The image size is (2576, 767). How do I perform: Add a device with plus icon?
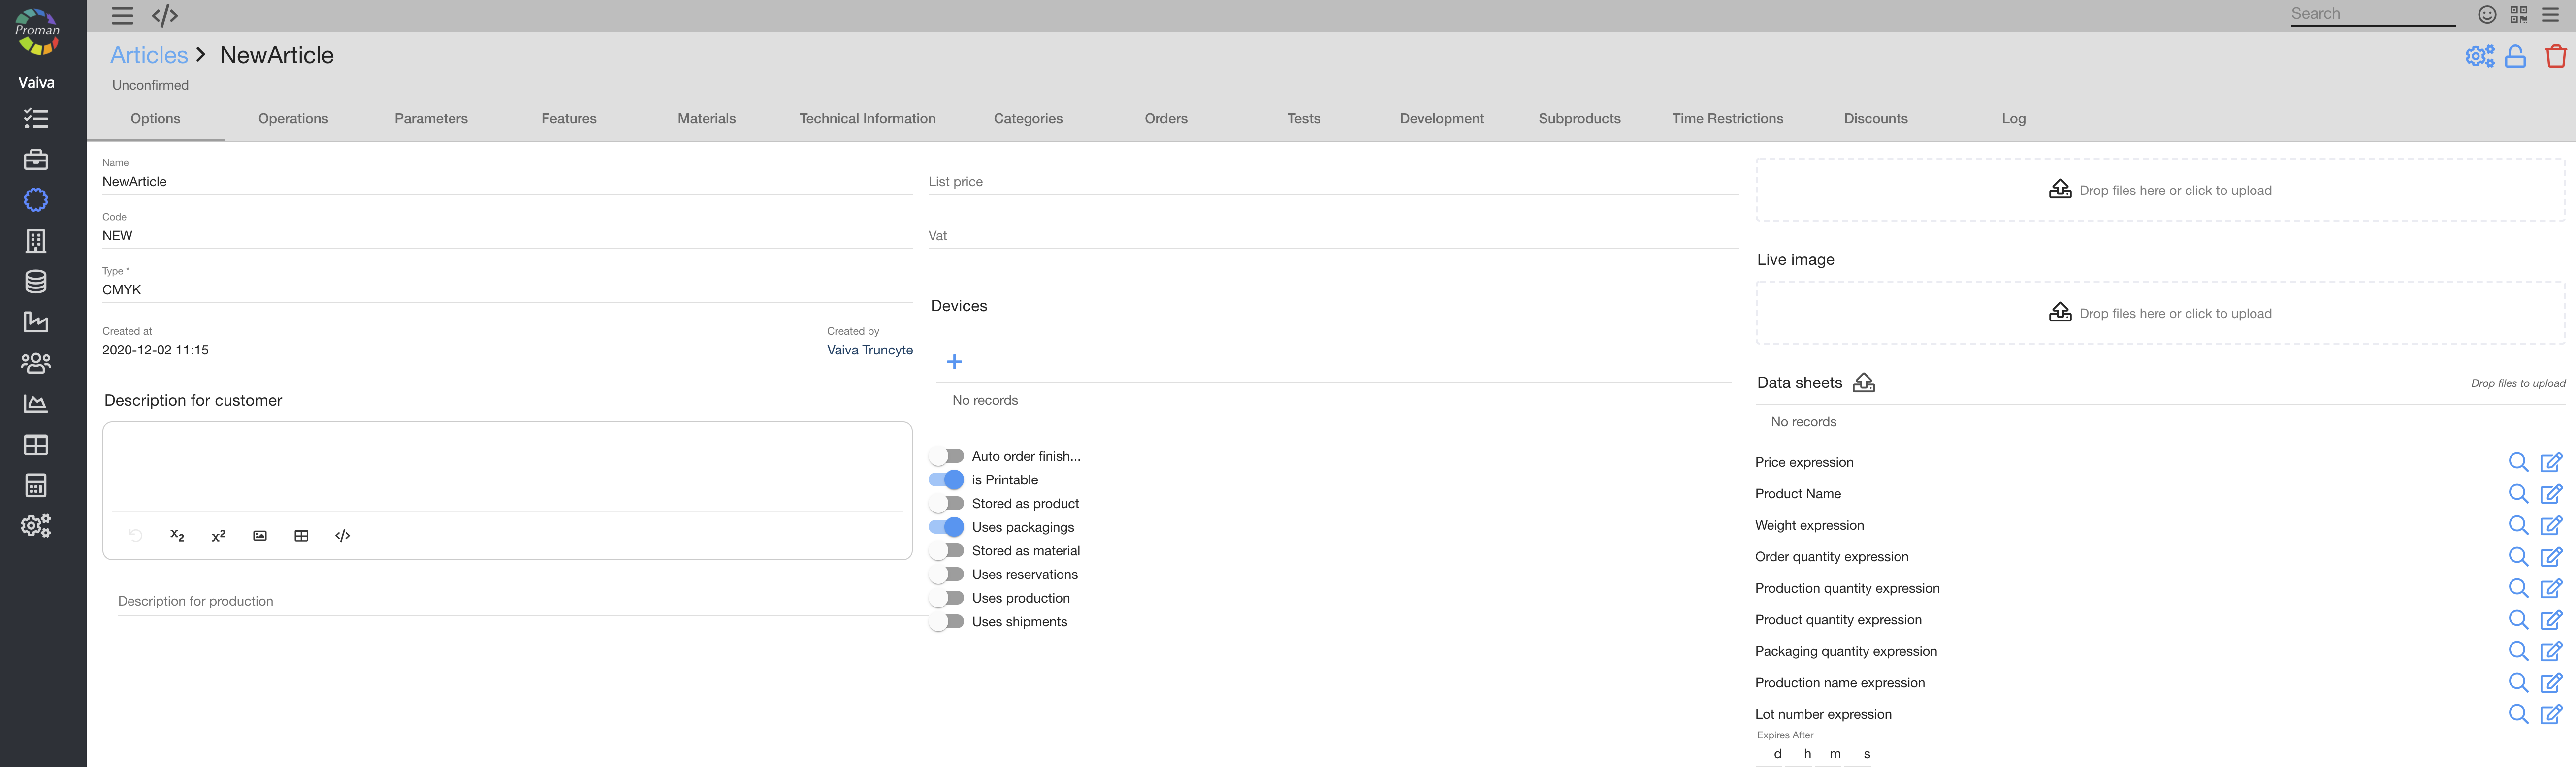[954, 362]
